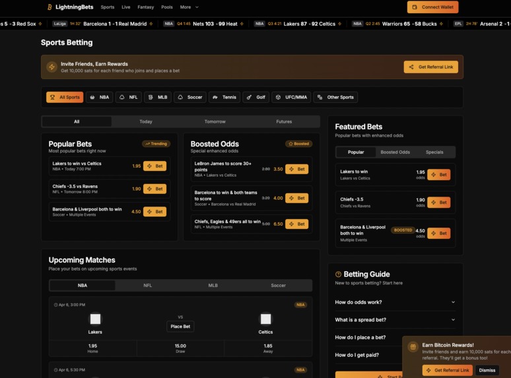Open Live in the top navigation
Viewport: 511px width, 378px height.
126,7
